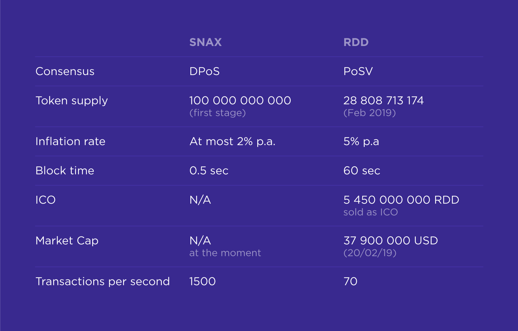The height and width of the screenshot is (331, 518).
Task: Click the 5 450 000 000 RDD value
Action: (x=401, y=200)
